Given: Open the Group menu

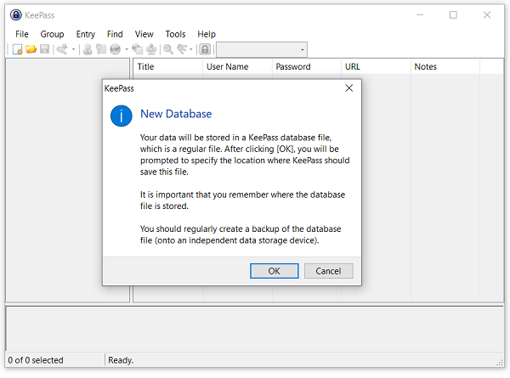Looking at the screenshot, I should click(x=52, y=34).
